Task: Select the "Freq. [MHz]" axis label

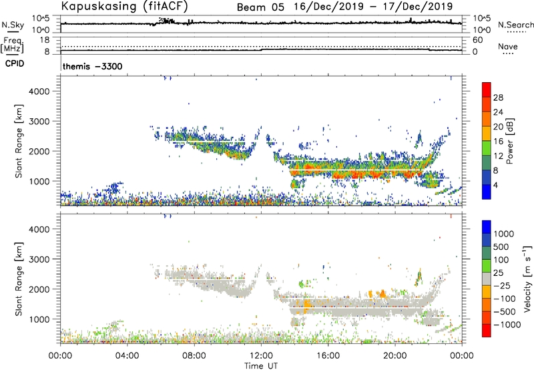Action: coord(12,45)
